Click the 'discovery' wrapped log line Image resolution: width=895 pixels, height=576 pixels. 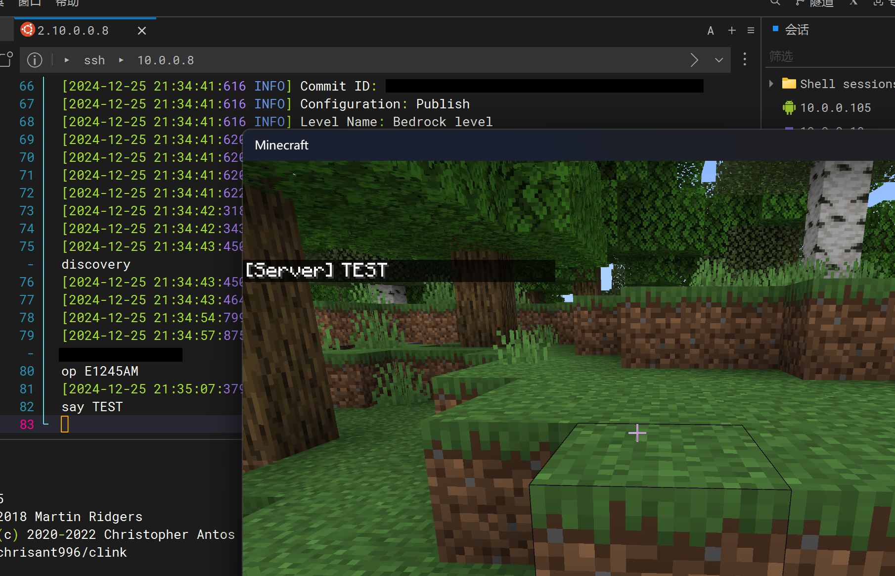(x=96, y=264)
